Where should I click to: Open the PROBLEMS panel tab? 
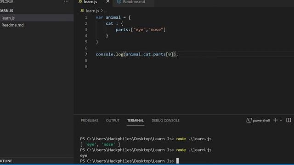(90, 121)
